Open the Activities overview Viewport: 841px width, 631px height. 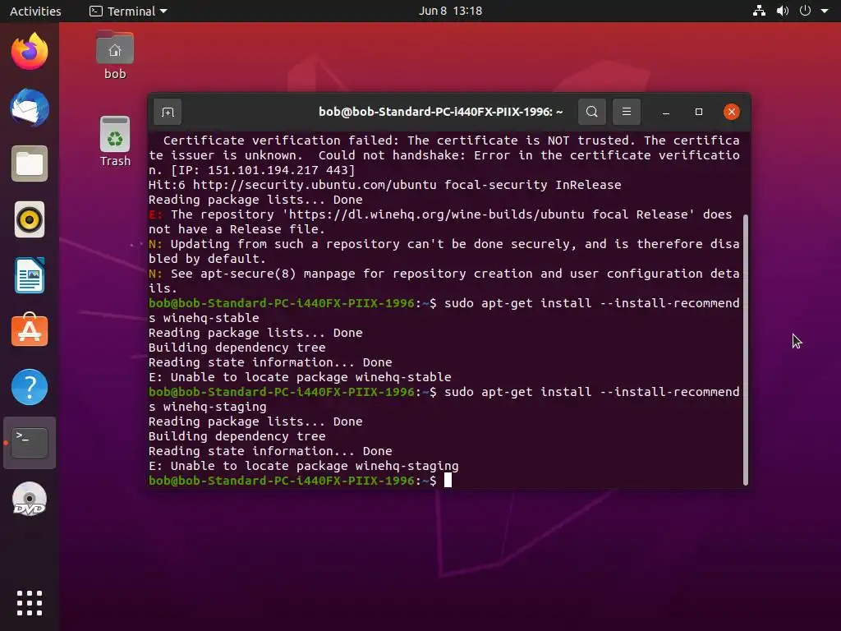[35, 11]
